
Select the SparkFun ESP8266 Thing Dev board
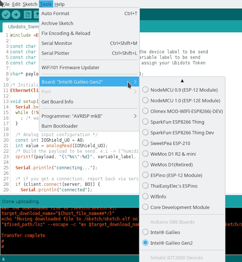(x=182, y=133)
